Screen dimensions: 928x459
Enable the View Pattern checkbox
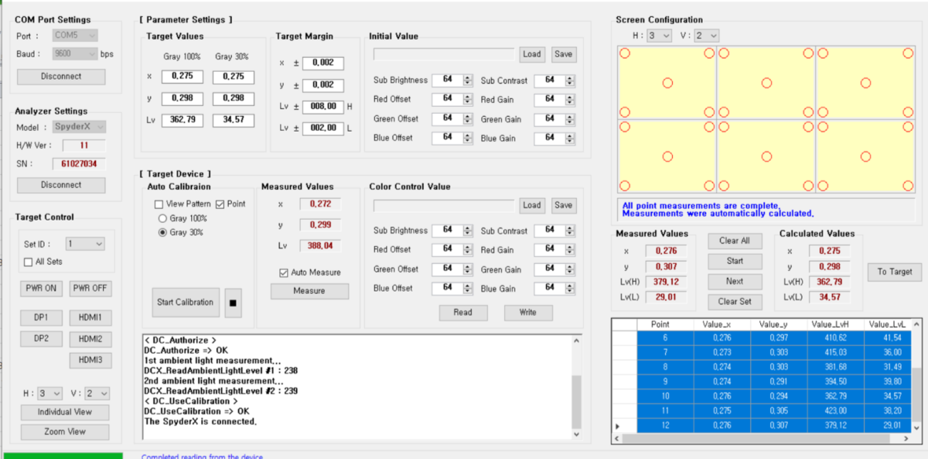(159, 204)
